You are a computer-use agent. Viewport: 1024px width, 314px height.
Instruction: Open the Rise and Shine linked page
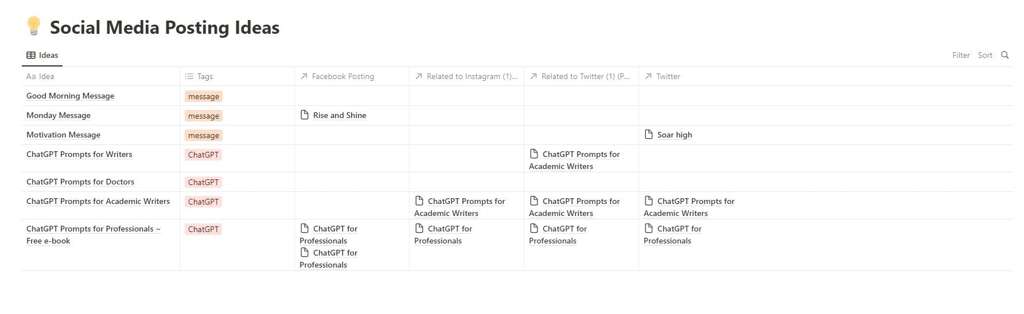[340, 115]
